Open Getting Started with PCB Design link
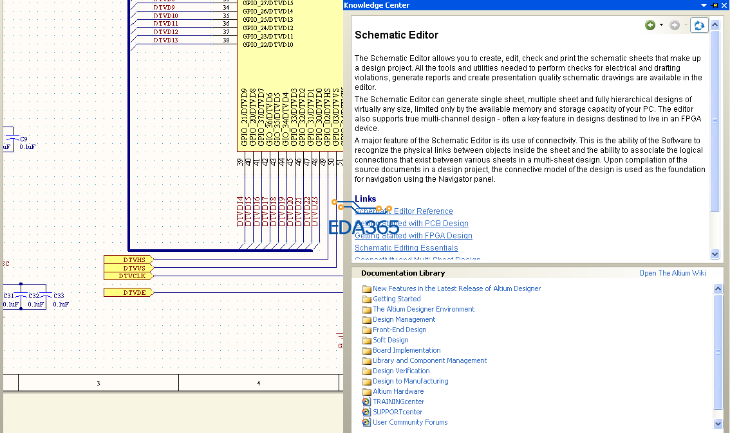The height and width of the screenshot is (433, 730). tap(411, 224)
